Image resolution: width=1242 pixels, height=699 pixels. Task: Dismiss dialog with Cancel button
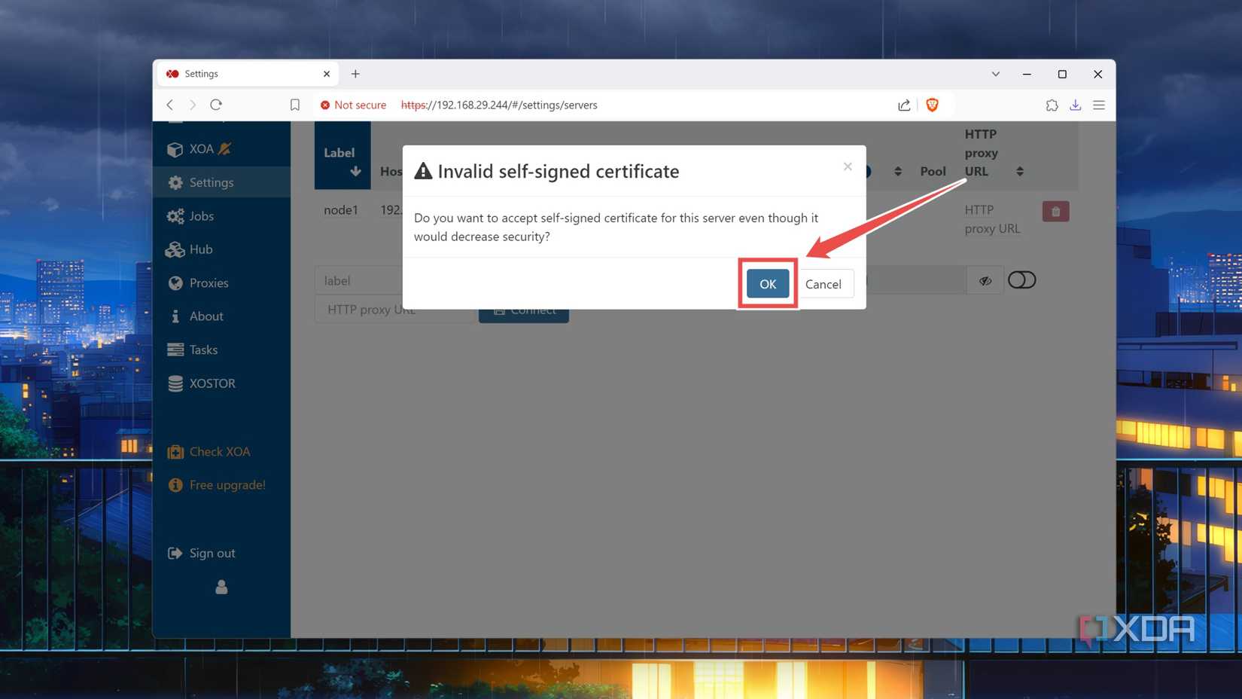click(x=823, y=284)
